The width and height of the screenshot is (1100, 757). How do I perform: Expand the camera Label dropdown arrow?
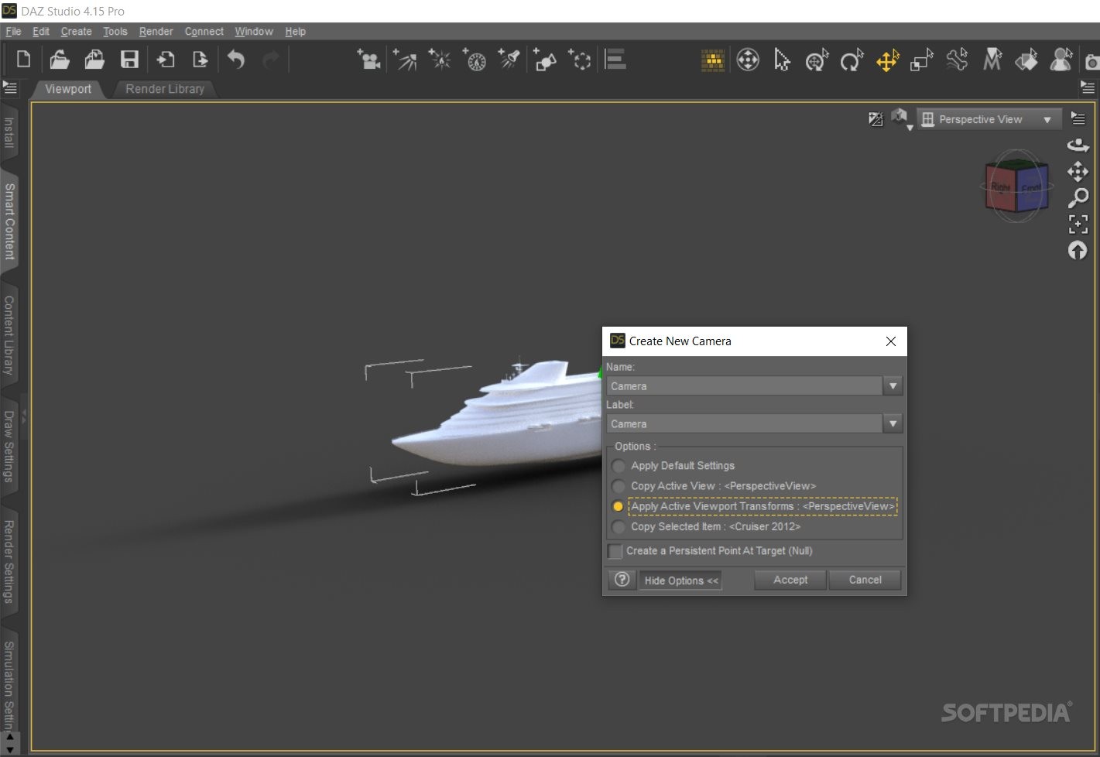(893, 423)
